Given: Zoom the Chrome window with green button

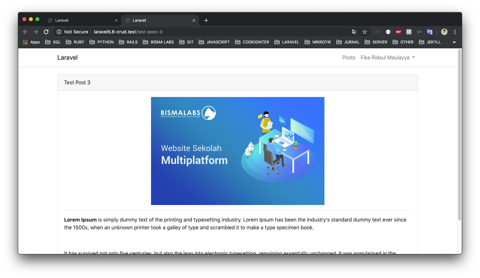Looking at the screenshot, I should (x=37, y=19).
